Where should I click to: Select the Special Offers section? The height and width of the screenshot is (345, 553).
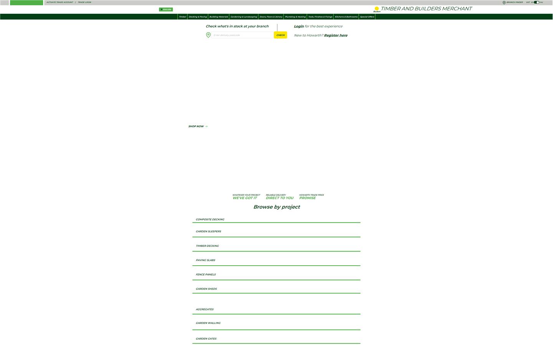tap(367, 16)
